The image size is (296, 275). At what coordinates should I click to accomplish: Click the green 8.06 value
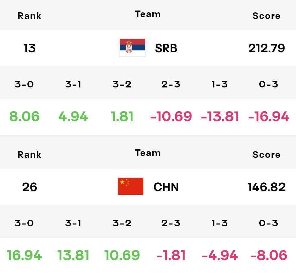[x=24, y=116]
